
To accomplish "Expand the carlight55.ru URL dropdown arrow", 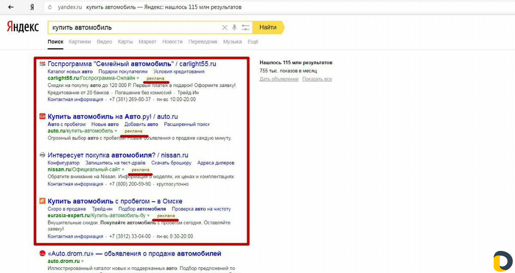I will pos(138,78).
